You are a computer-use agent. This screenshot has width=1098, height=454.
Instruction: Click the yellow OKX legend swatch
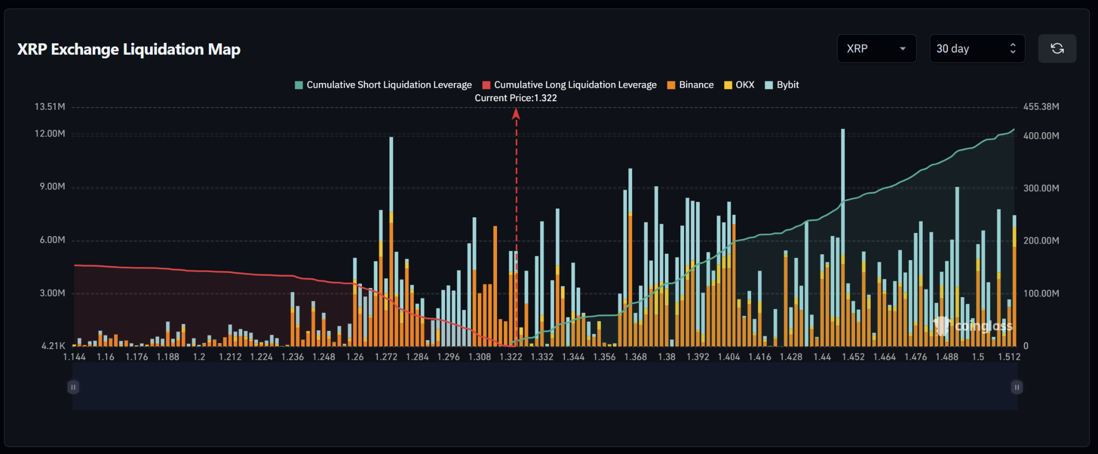[x=728, y=85]
